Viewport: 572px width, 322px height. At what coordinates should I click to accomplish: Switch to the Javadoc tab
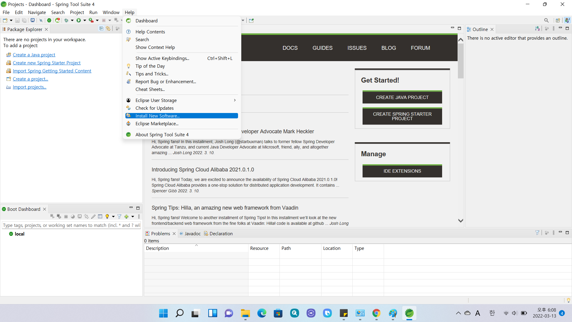pyautogui.click(x=192, y=233)
